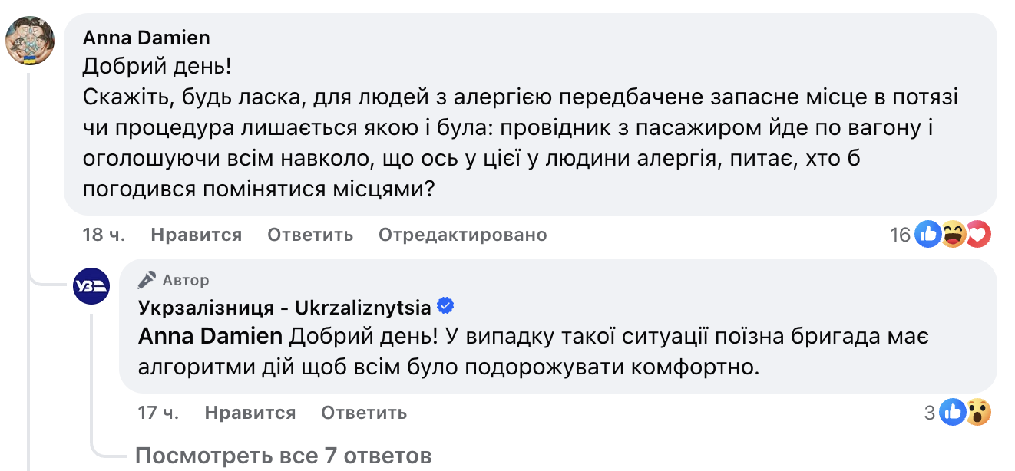Click like reaction icon on Ukrzaliznytsia's reply

[953, 413]
